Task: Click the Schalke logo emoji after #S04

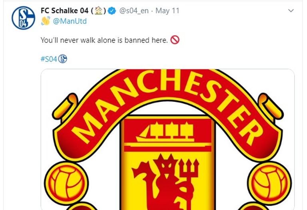Action: click(63, 59)
